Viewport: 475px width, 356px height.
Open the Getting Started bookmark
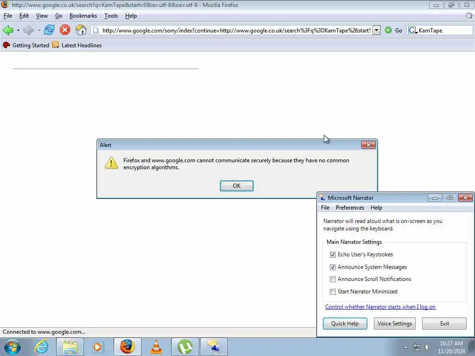(x=26, y=45)
